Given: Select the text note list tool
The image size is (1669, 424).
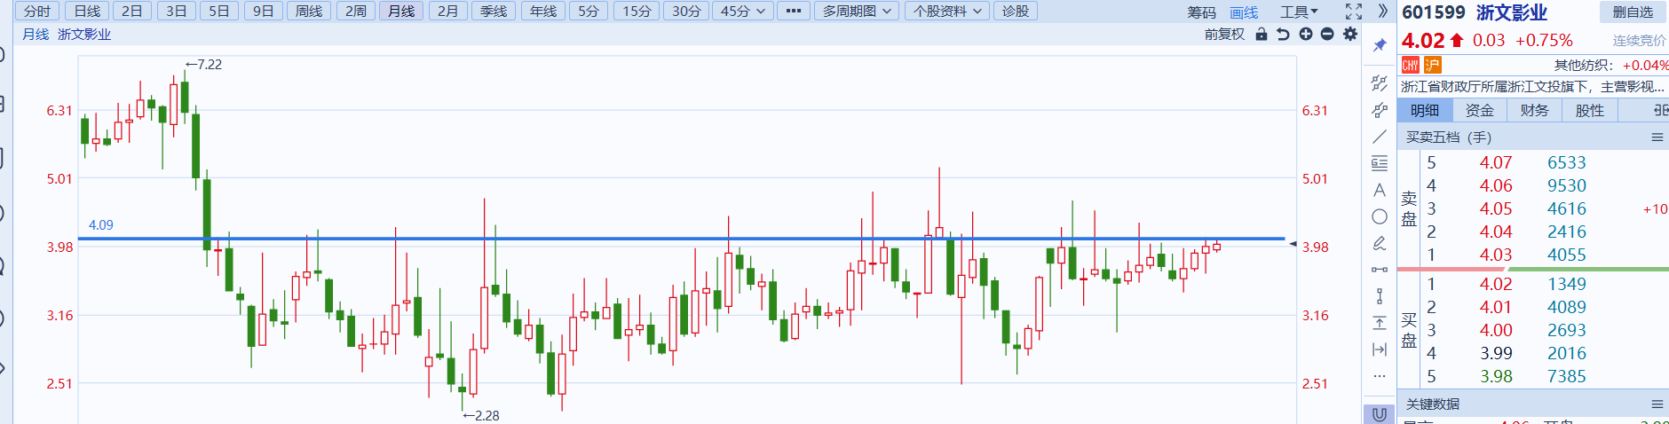Looking at the screenshot, I should (1379, 163).
